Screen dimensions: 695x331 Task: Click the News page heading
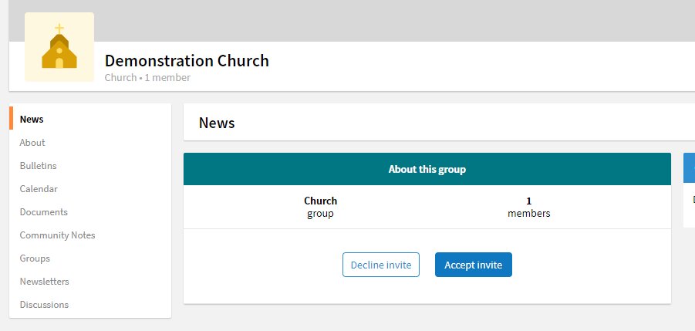coord(217,123)
